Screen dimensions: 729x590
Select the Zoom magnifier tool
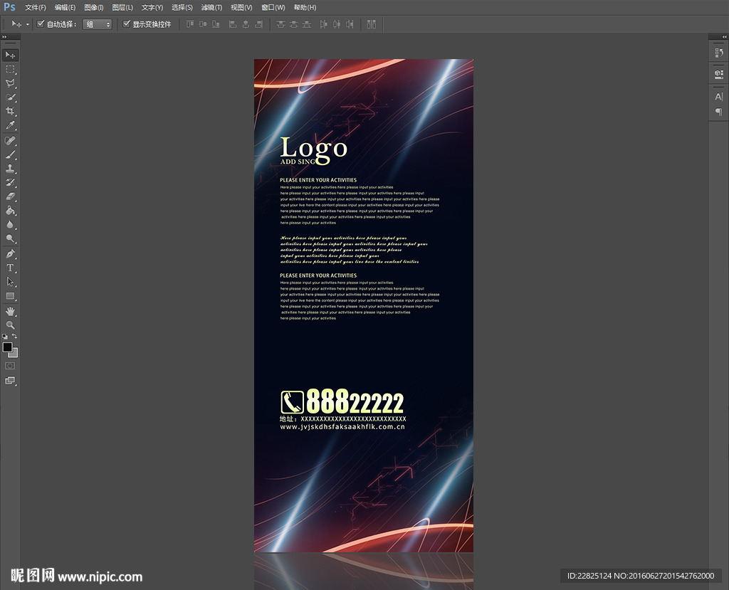pos(10,325)
